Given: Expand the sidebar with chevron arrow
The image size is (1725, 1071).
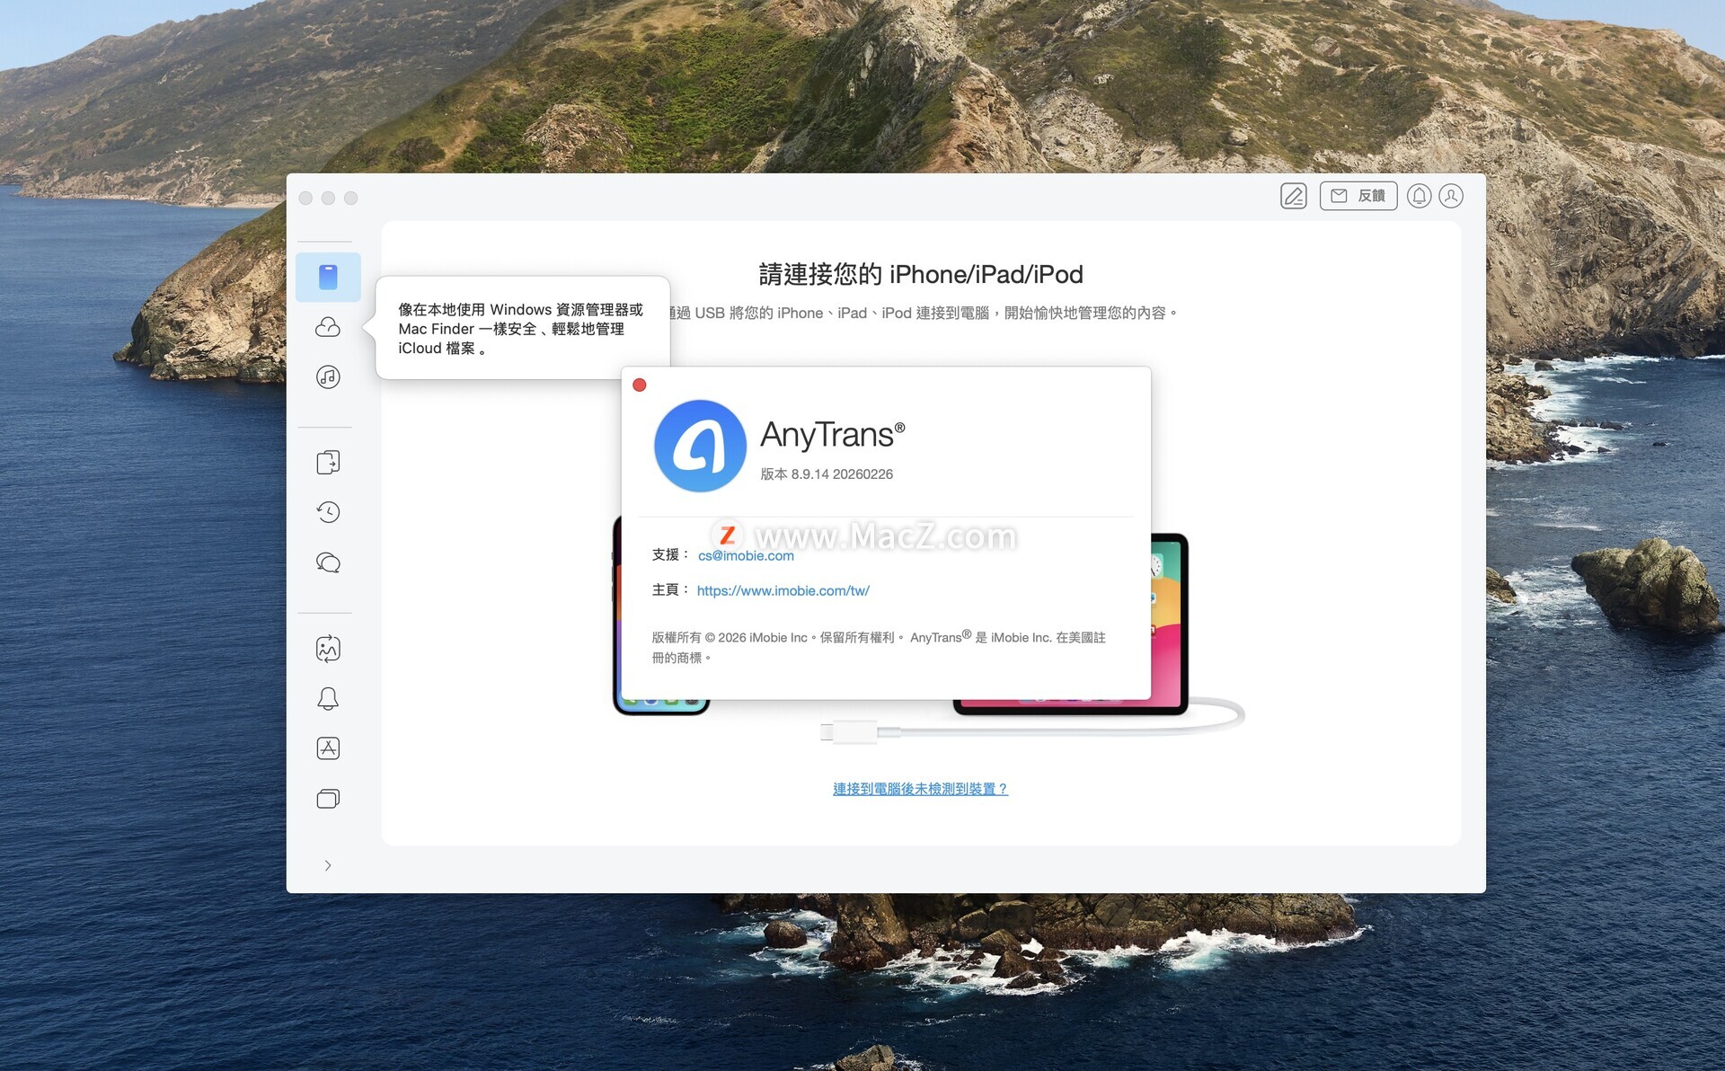Looking at the screenshot, I should [x=328, y=865].
